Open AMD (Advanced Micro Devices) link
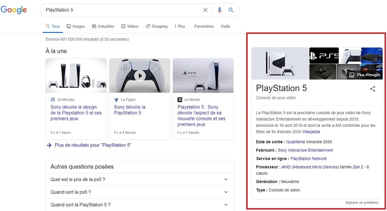The width and height of the screenshot is (387, 211). [310, 167]
